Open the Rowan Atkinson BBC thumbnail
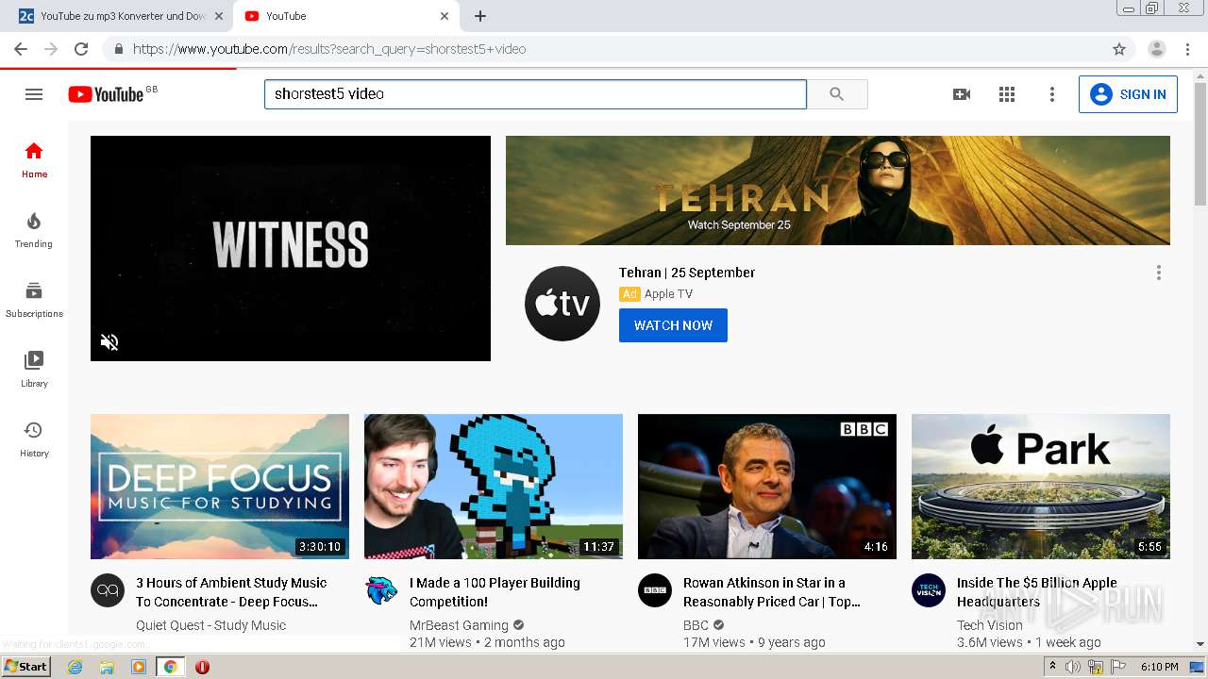 coord(767,487)
